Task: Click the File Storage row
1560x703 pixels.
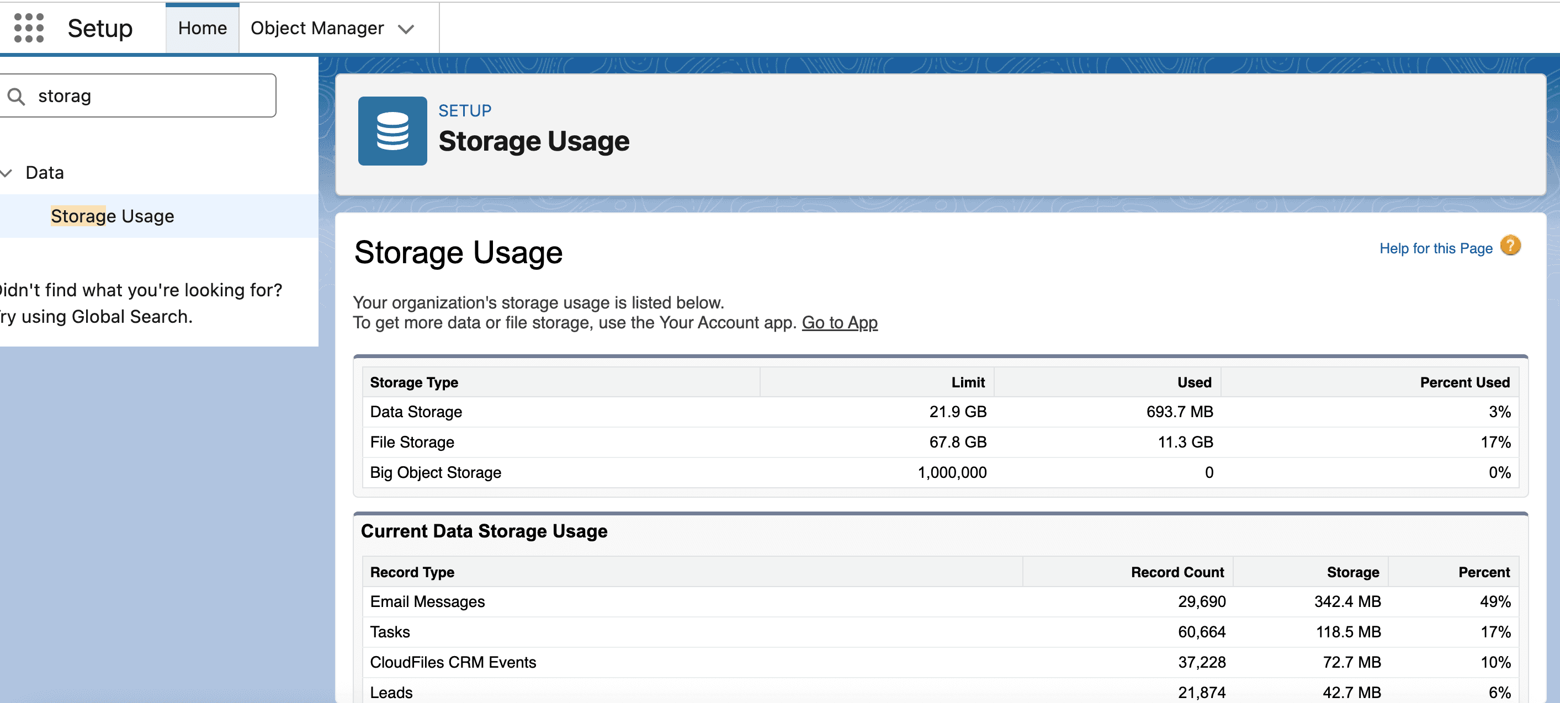Action: tap(411, 442)
